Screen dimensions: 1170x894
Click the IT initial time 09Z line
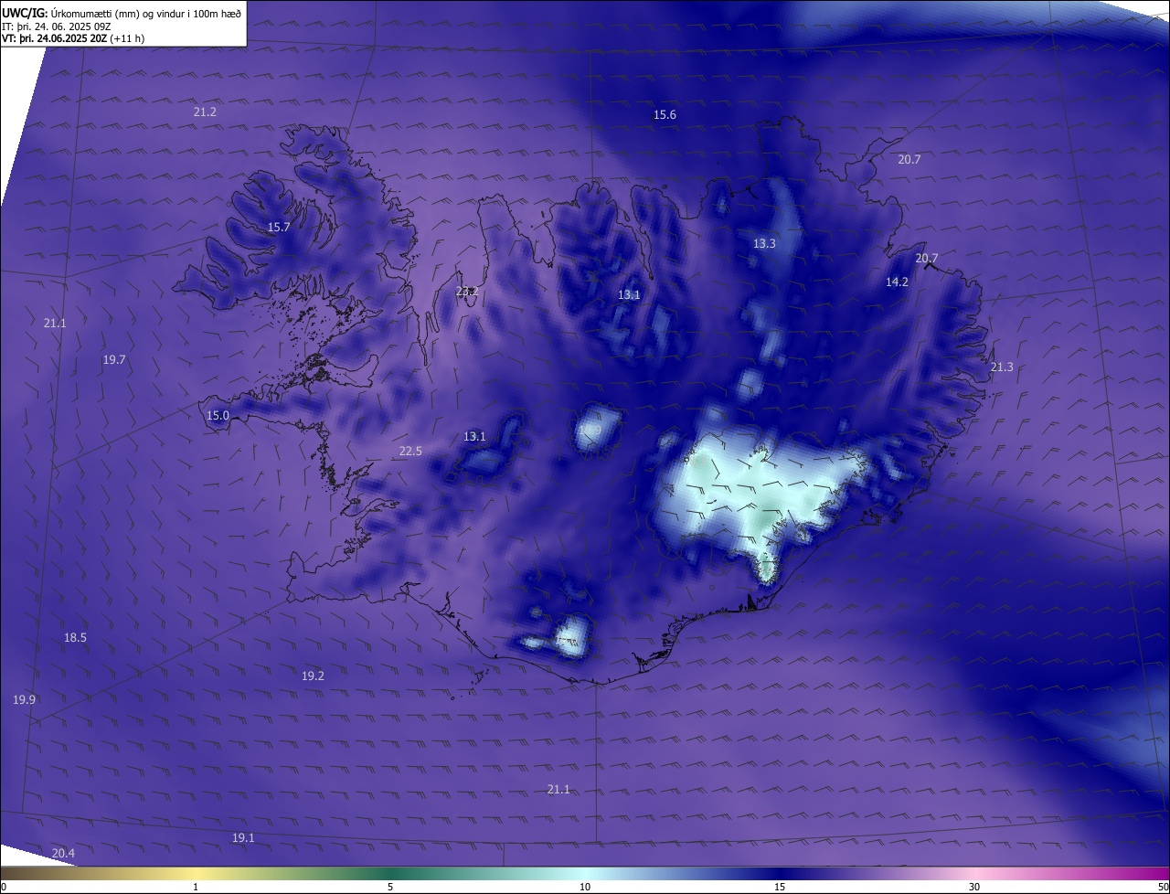tap(57, 27)
